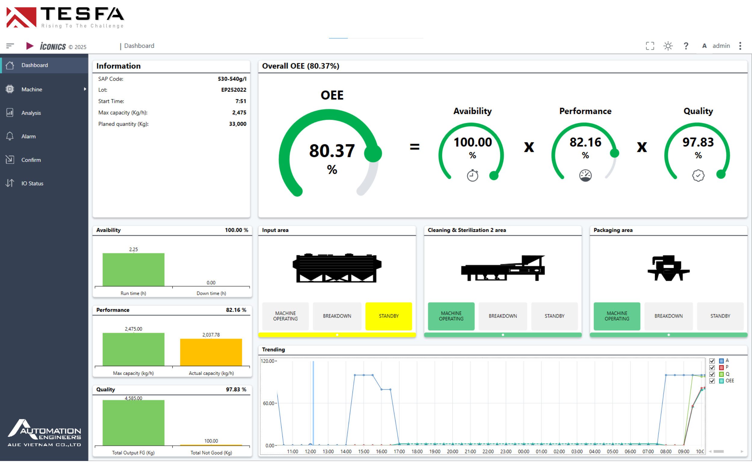The image size is (752, 470).
Task: Click the Automation Engineers logo in sidebar
Action: point(44,433)
